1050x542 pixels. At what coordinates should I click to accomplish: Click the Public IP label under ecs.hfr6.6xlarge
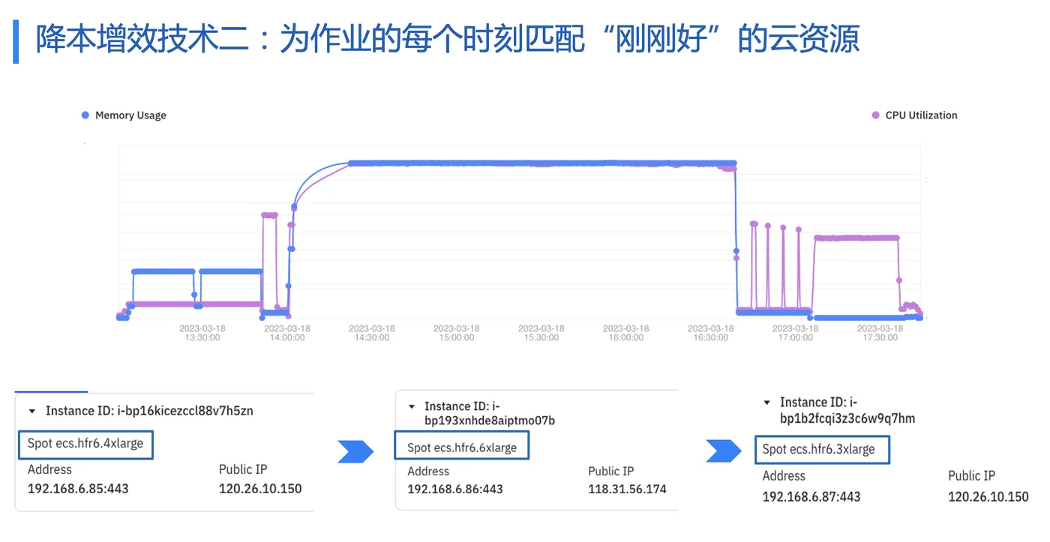point(611,471)
